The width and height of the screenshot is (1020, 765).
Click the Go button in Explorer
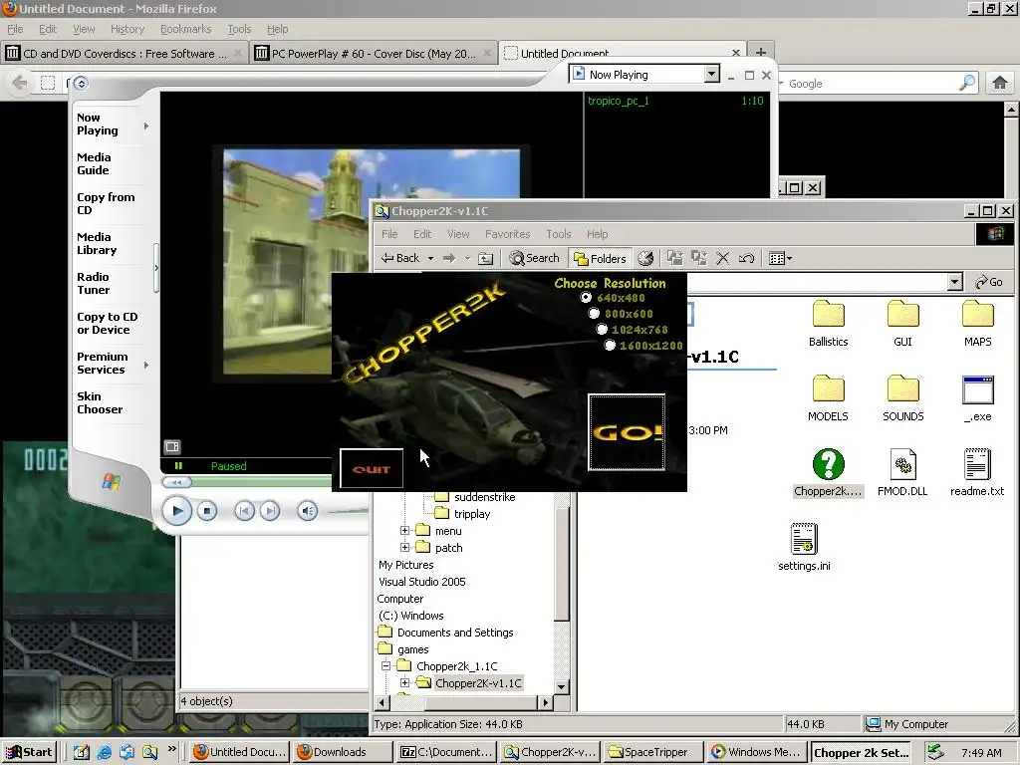coord(989,282)
